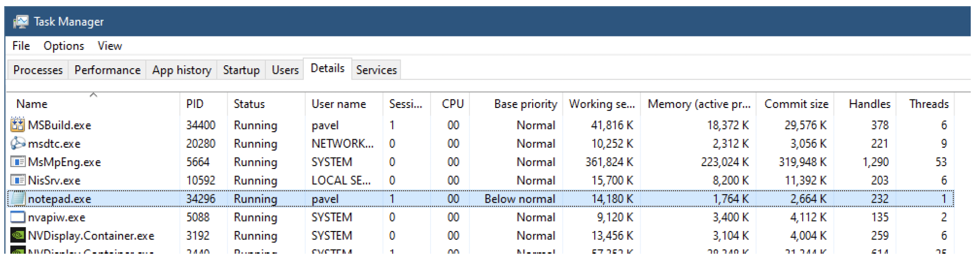The width and height of the screenshot is (975, 266).
Task: Click memory value 223,024 K
Action: coord(725,162)
